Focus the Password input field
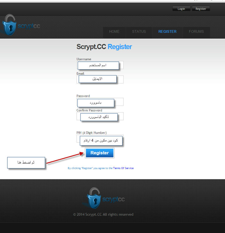 pyautogui.click(x=100, y=102)
